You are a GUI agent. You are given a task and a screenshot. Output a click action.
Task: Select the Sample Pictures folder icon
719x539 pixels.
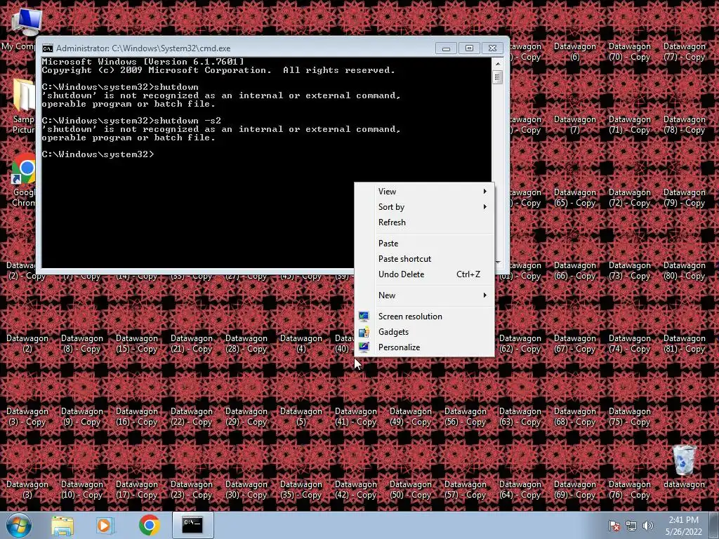[x=23, y=105]
